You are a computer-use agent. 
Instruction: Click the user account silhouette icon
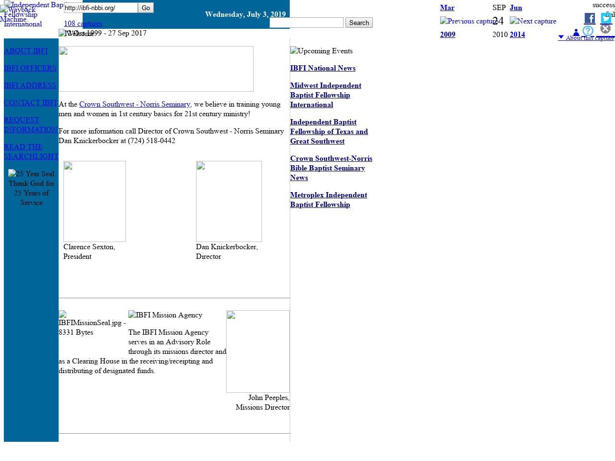coord(576,33)
